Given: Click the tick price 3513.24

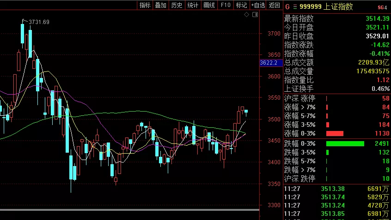Looking at the screenshot, I should coord(333,206).
